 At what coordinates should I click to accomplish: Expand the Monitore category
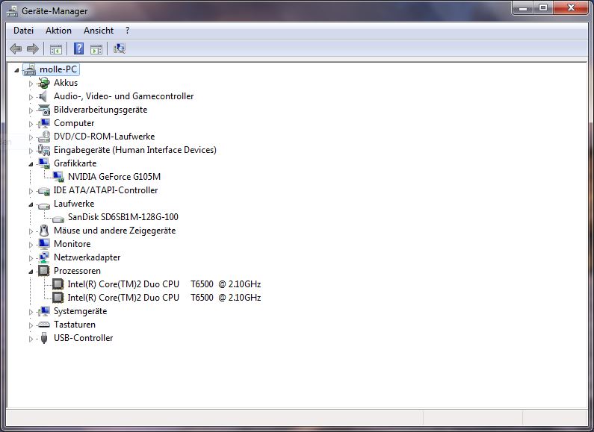click(31, 245)
